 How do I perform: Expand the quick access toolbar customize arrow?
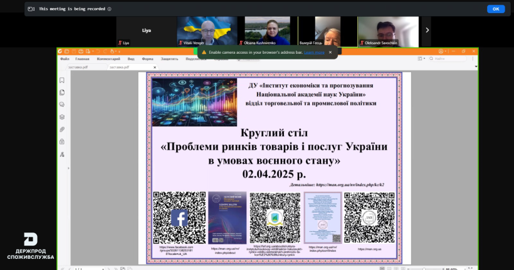coord(119,51)
